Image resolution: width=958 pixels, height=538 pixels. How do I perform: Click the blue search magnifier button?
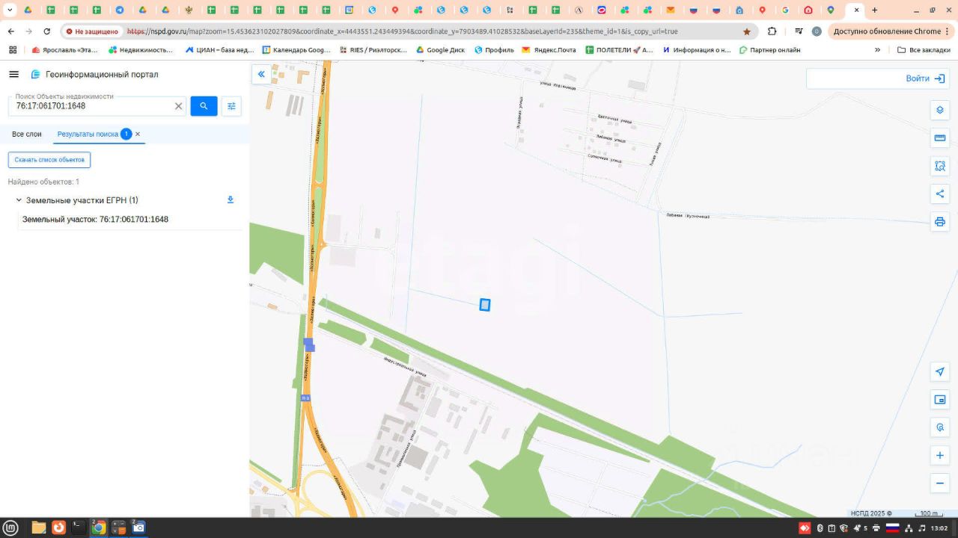(204, 106)
